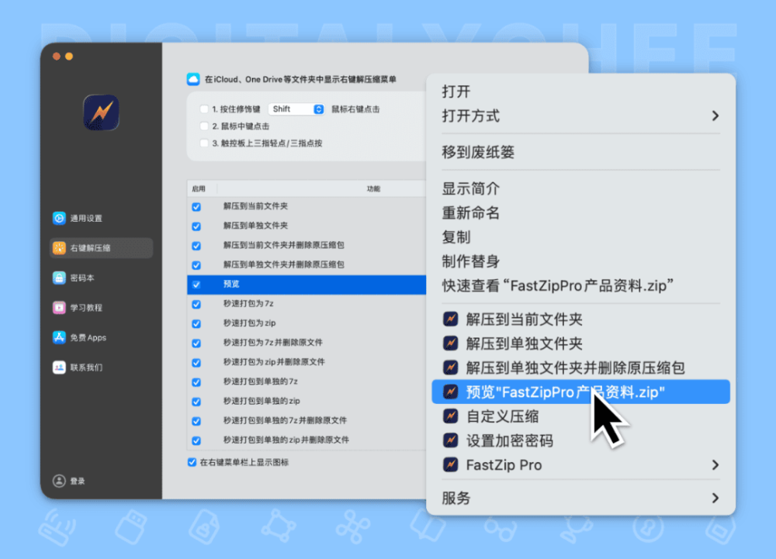Enable 按住修饰键 option checkbox

(x=204, y=109)
